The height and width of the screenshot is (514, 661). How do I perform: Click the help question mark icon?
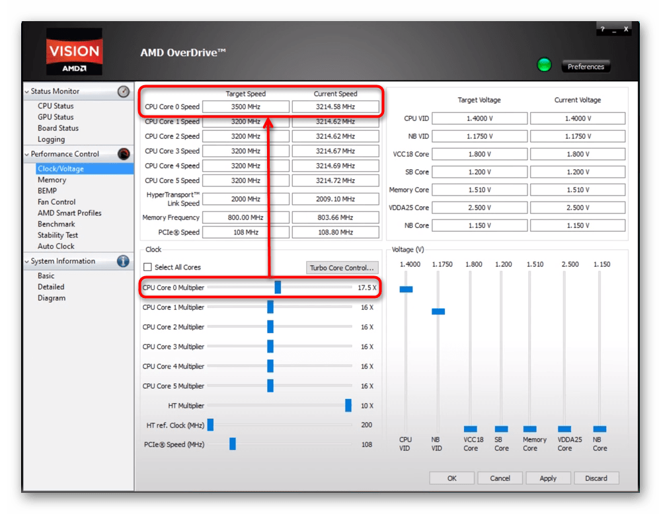pos(602,30)
